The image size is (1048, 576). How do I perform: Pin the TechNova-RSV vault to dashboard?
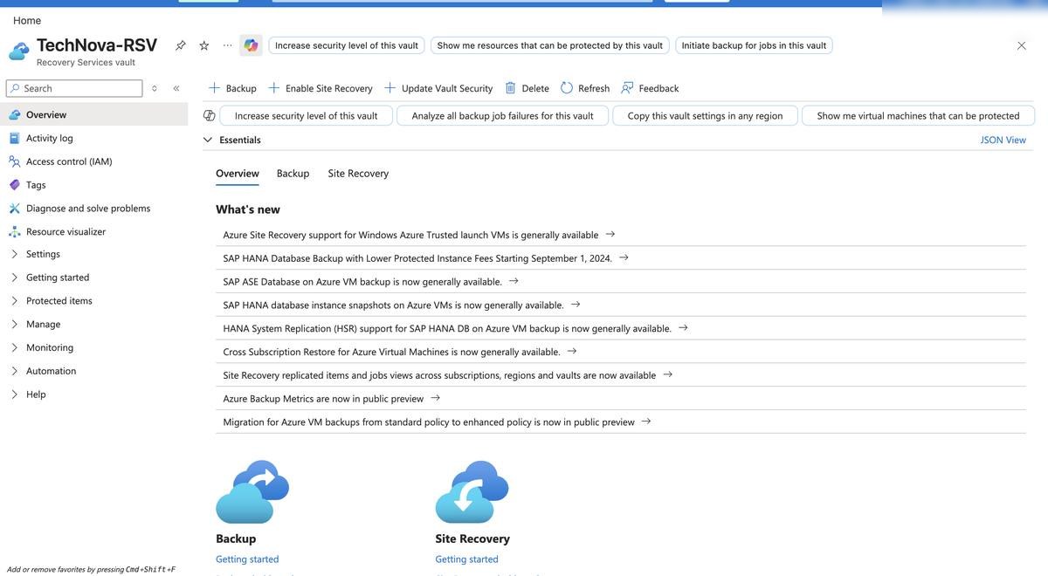click(181, 45)
